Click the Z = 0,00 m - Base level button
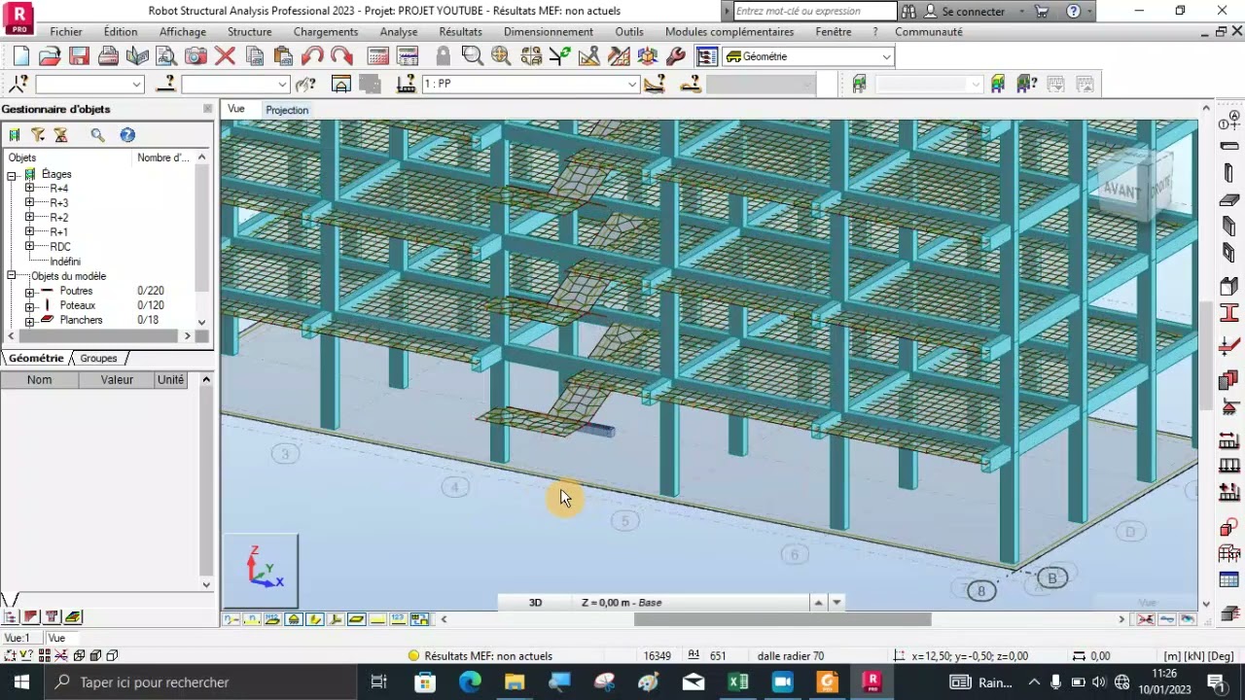 click(x=622, y=603)
